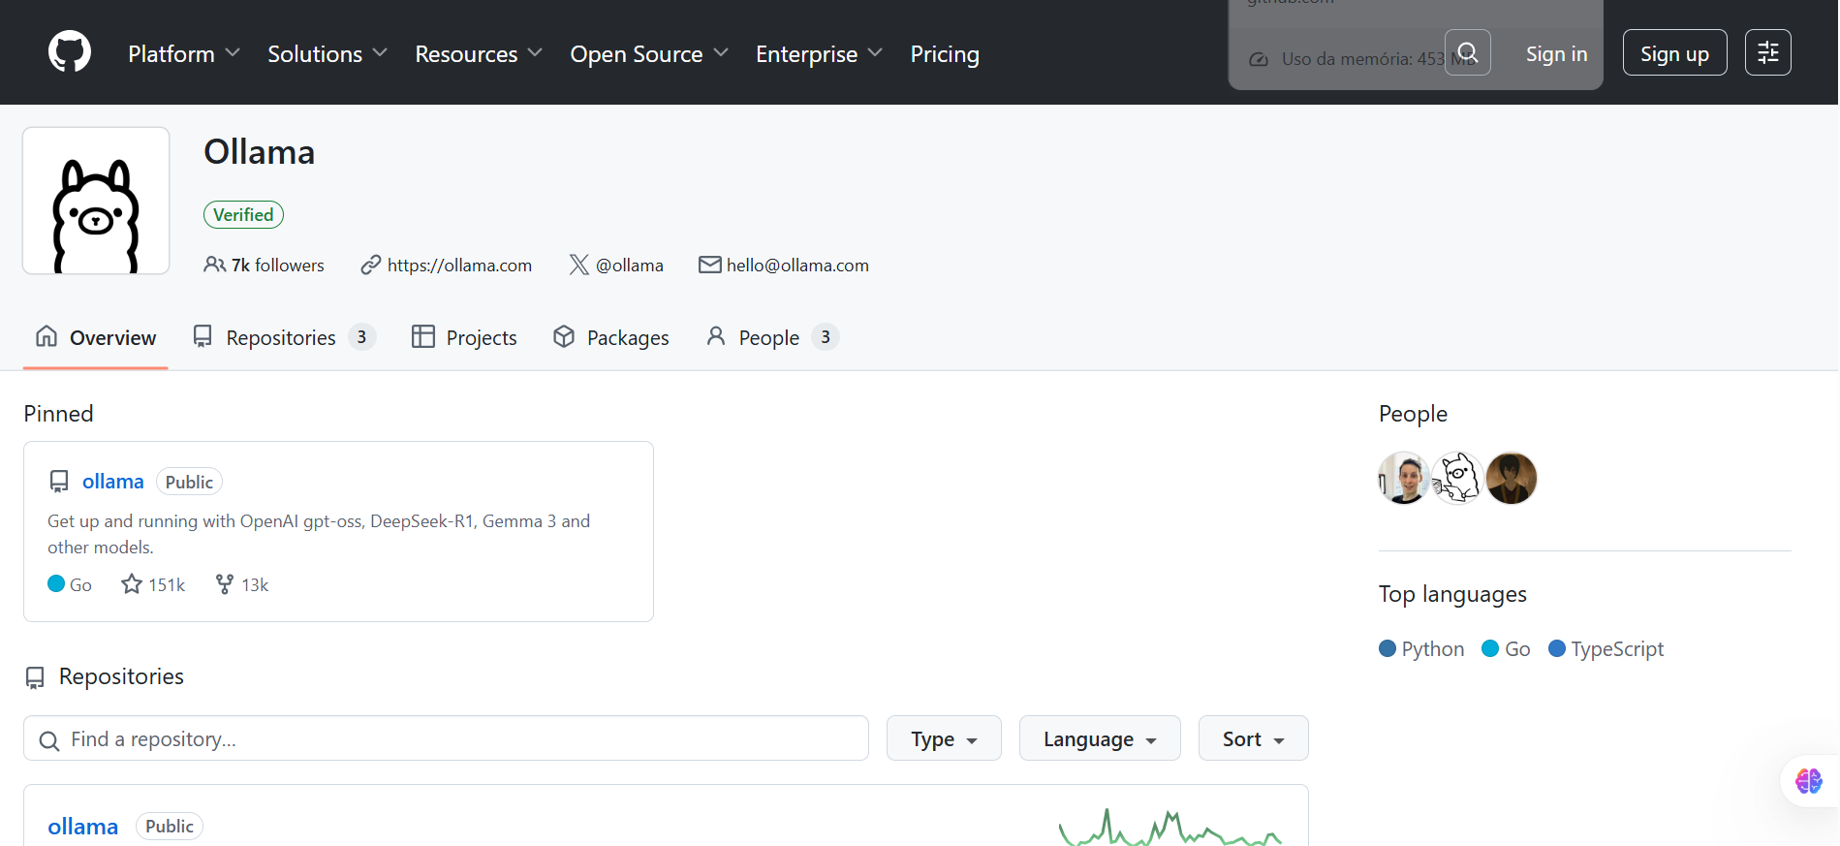The image size is (1840, 846).
Task: Select the Overview tab
Action: click(96, 337)
